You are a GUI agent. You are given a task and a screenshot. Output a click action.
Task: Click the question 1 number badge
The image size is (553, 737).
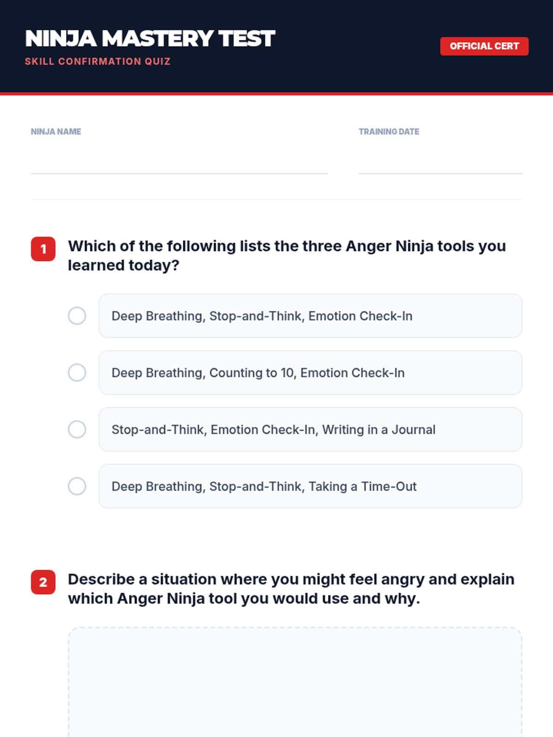43,249
